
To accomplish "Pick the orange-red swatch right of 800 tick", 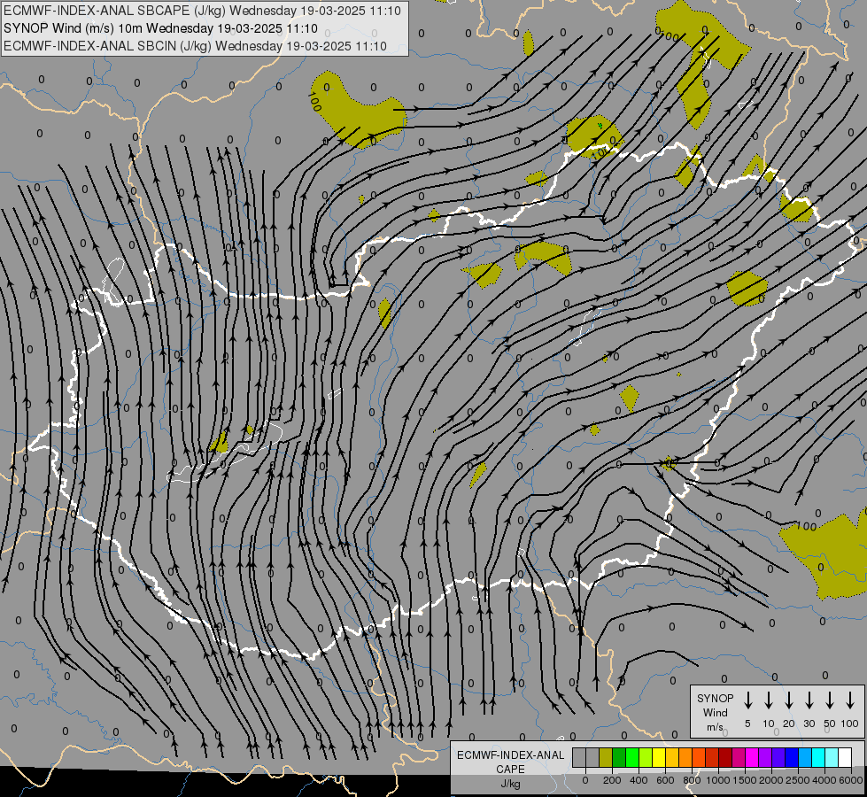I will pyautogui.click(x=699, y=757).
